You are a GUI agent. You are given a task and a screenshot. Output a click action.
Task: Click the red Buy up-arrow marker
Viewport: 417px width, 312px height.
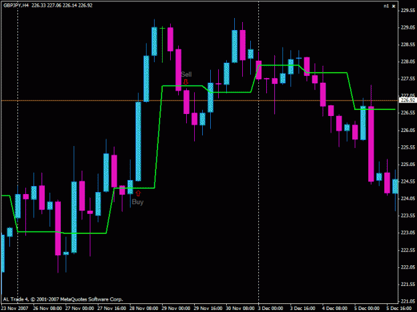coord(138,193)
